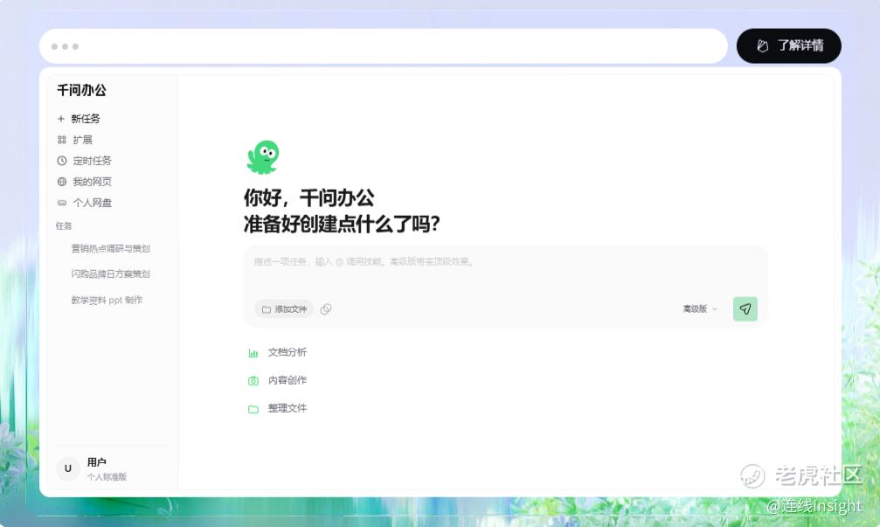Click the chart icon beside 文档分析
Screen dimensions: 880x527
click(253, 353)
